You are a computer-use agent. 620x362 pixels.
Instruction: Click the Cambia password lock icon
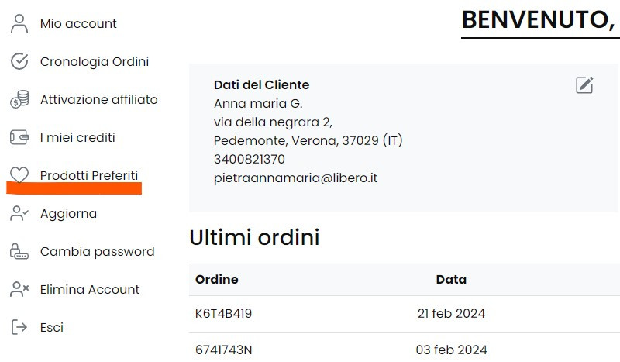click(19, 251)
